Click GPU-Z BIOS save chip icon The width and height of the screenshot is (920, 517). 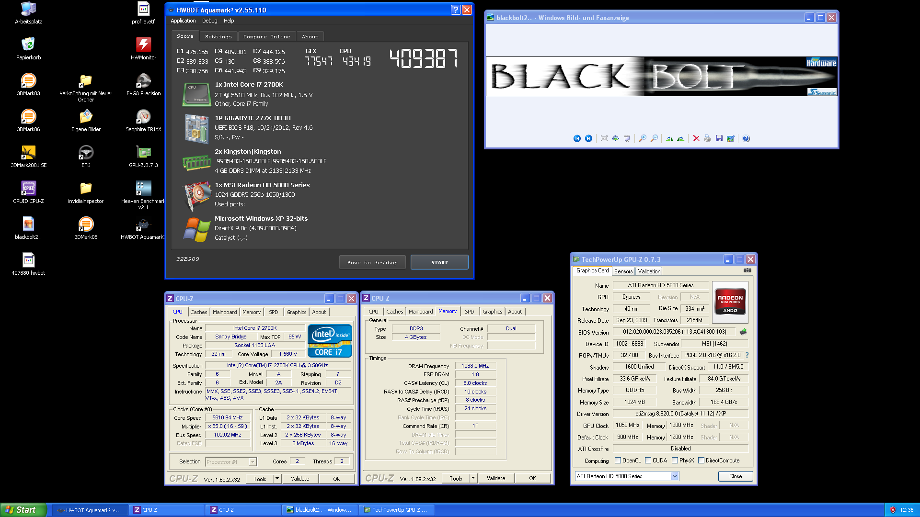pyautogui.click(x=743, y=331)
